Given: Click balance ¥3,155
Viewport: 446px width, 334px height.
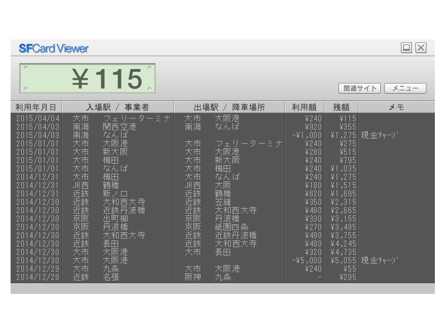Looking at the screenshot, I should coord(343,219).
